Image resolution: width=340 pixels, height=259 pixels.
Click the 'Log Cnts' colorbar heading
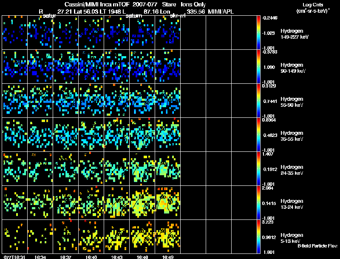(313, 5)
